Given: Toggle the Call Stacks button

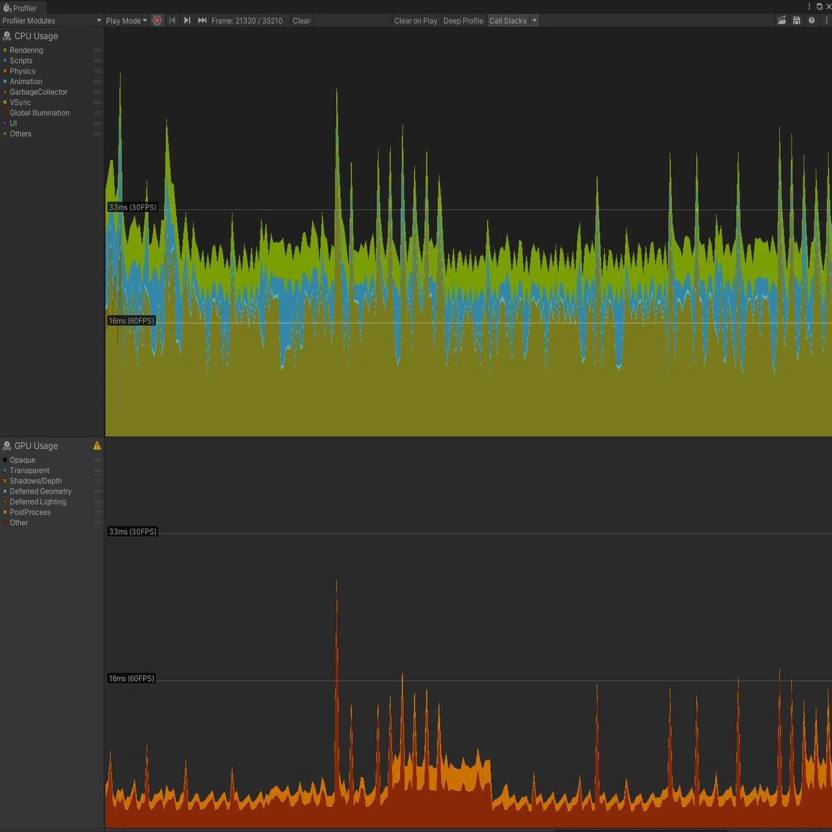Looking at the screenshot, I should click(x=508, y=20).
